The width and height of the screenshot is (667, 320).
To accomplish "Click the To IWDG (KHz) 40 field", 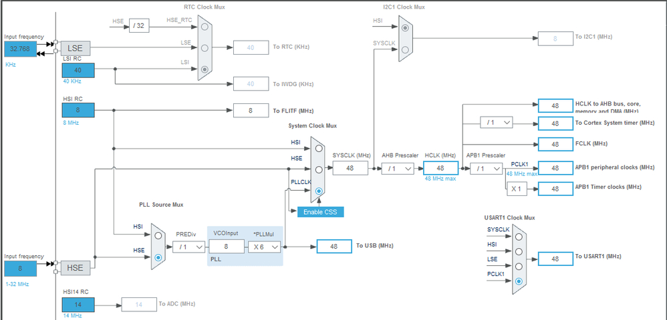I will (251, 83).
